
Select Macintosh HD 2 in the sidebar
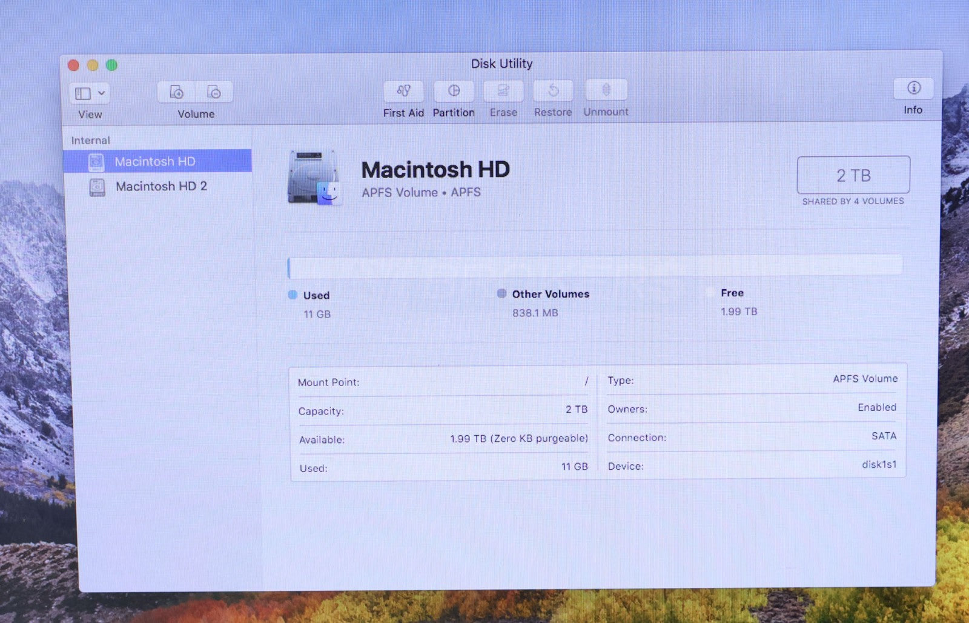coord(161,187)
